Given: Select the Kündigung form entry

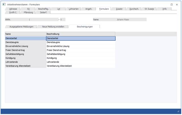Looking at the screenshot, I should coord(25,58).
